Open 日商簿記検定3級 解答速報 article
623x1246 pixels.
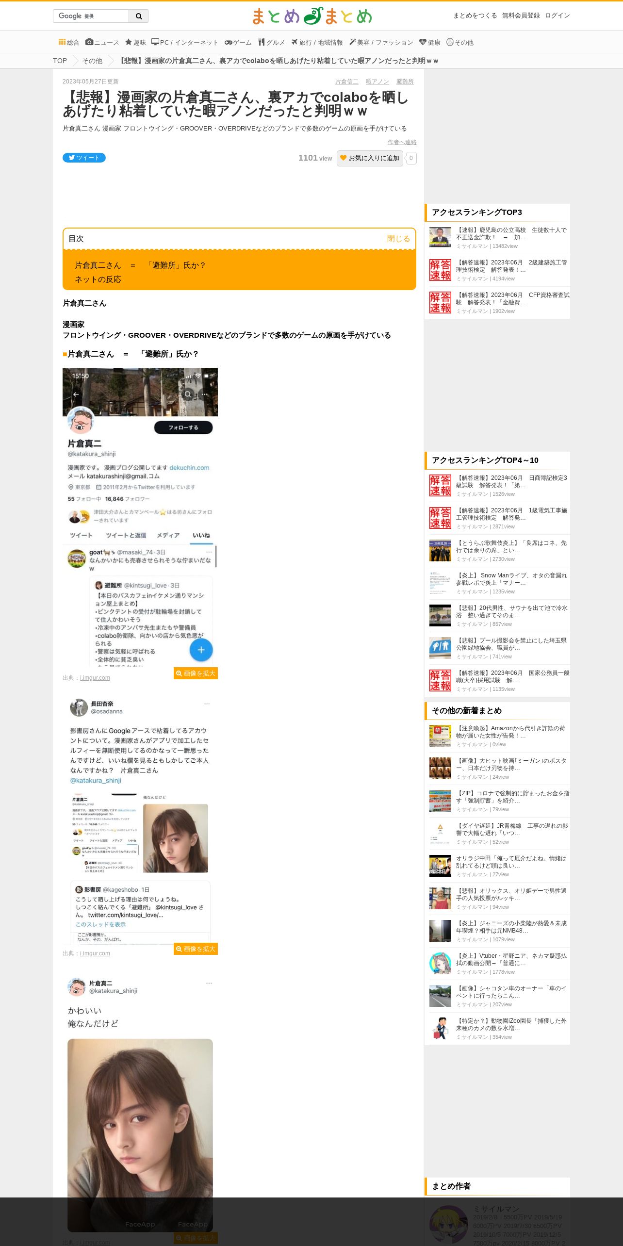[511, 481]
